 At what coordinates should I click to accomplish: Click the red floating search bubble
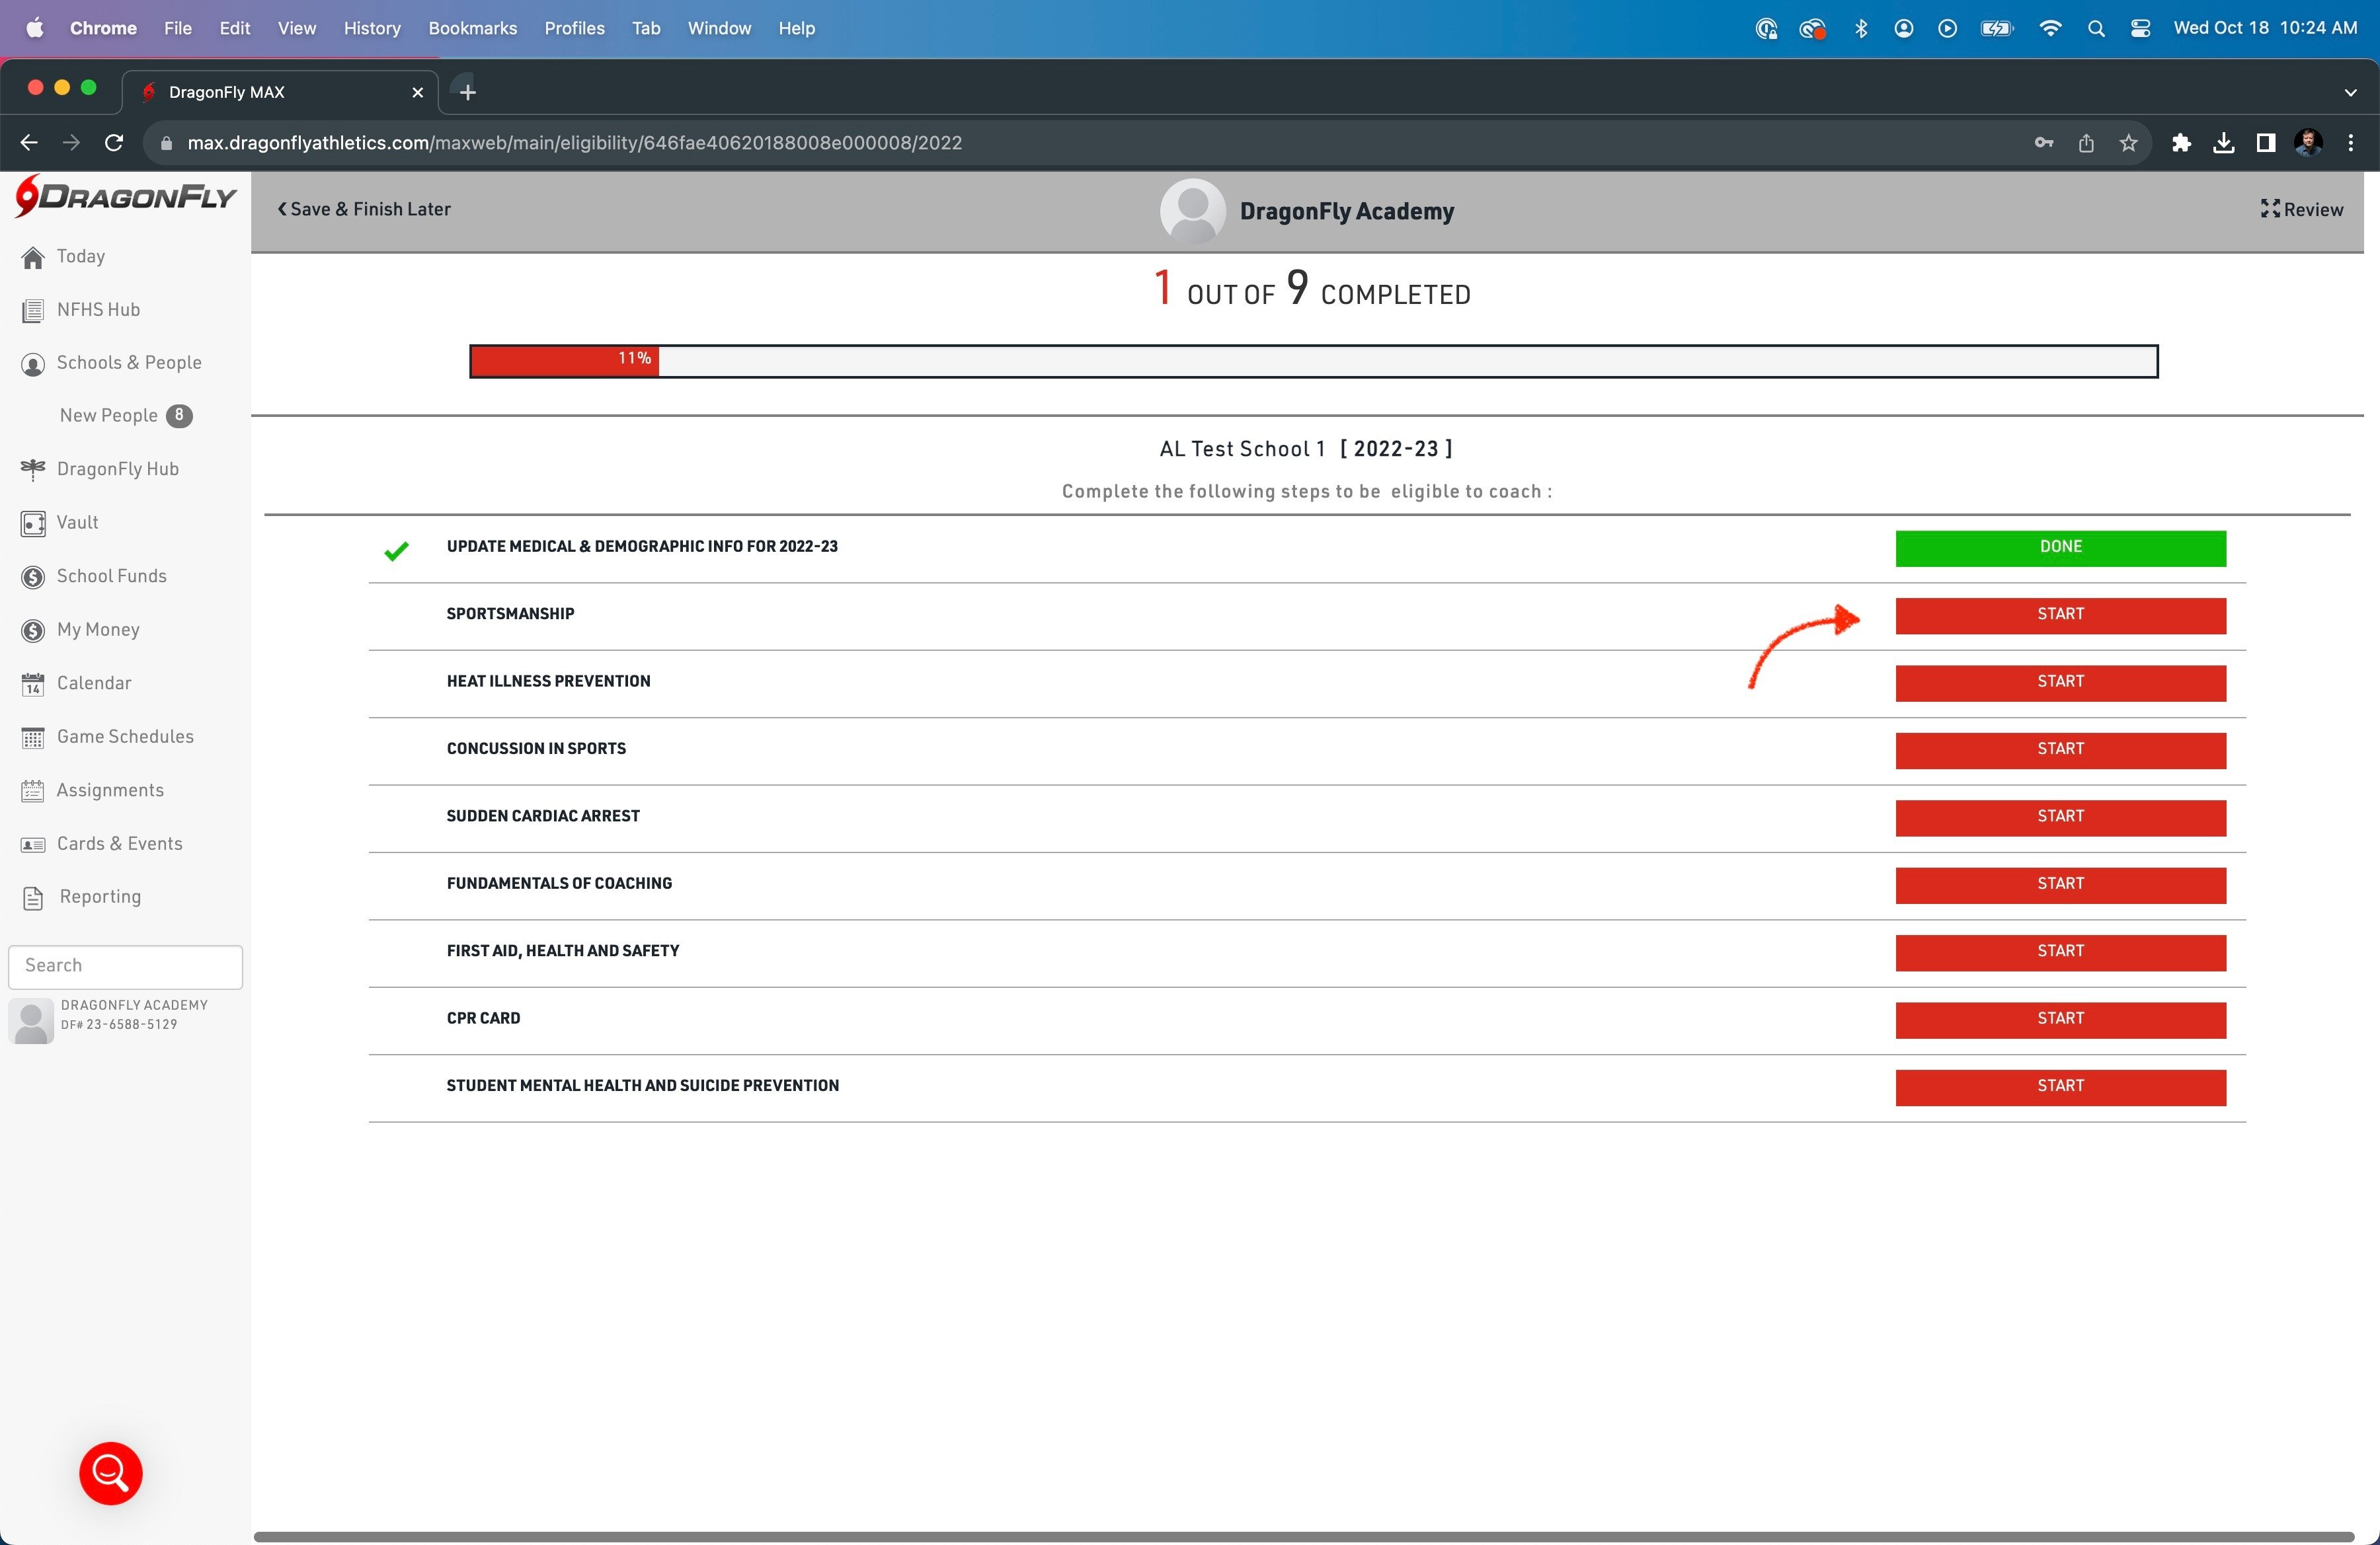click(x=111, y=1472)
